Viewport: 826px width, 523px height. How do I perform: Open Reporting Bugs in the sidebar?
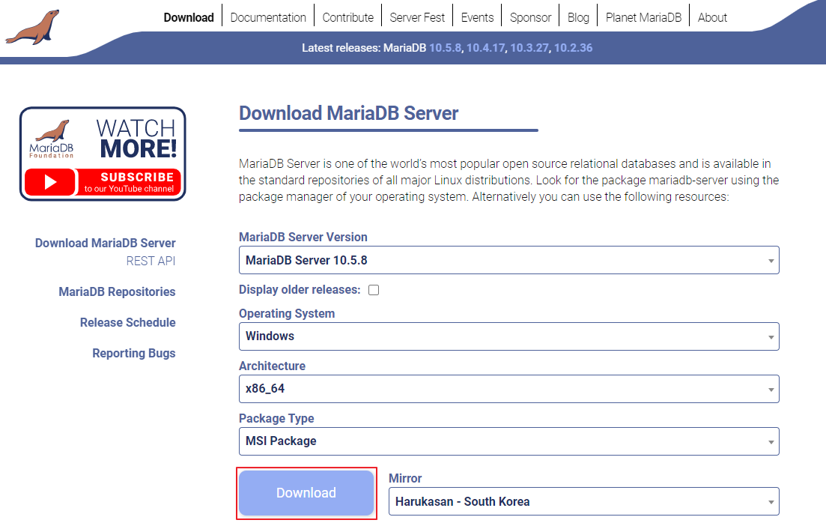[134, 353]
